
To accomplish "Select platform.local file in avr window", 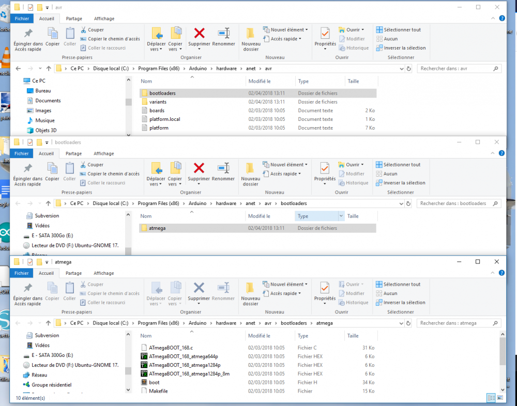I will click(x=257, y=119).
